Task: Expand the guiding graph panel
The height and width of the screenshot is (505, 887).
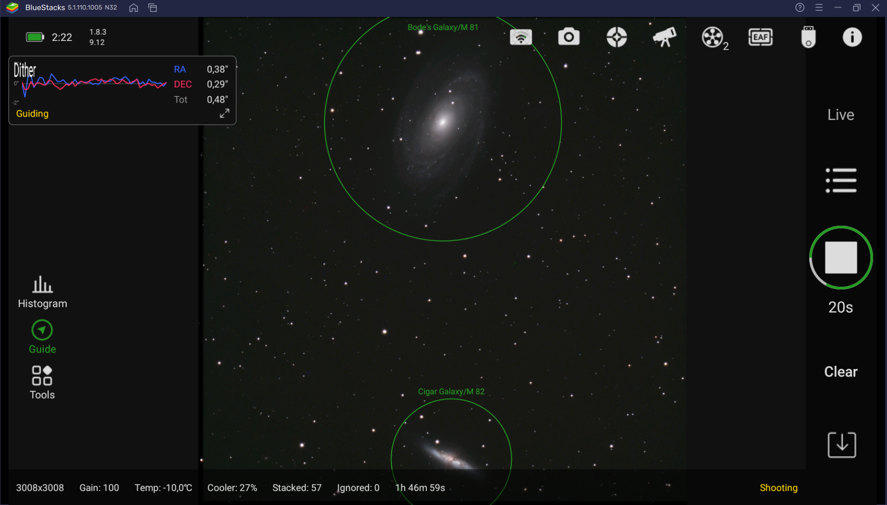Action: pyautogui.click(x=225, y=113)
